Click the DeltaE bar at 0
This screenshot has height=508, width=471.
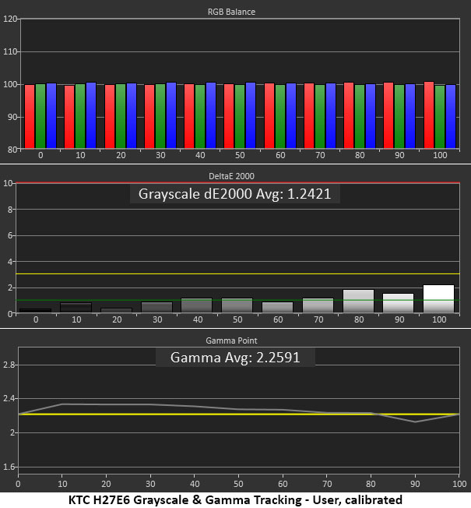pos(36,311)
